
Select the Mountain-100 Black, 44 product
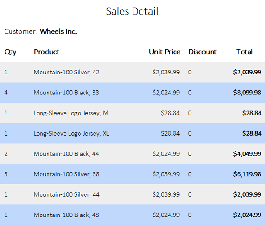[66, 154]
